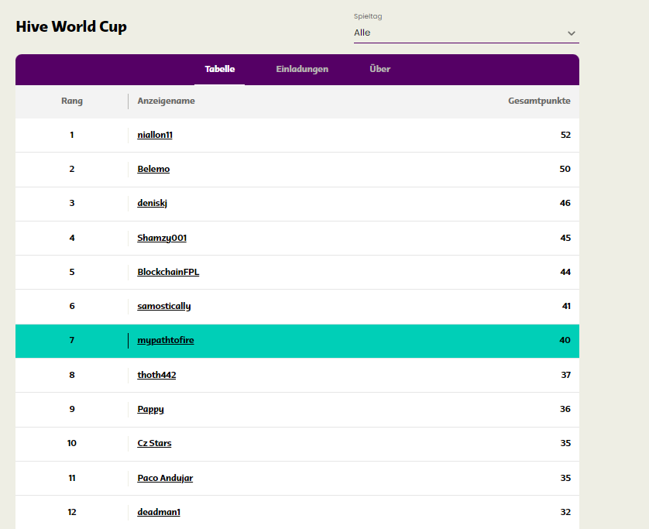Switch to the Tabelle tab
The width and height of the screenshot is (649, 529).
coord(220,69)
